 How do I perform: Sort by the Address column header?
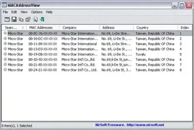(x=116, y=27)
